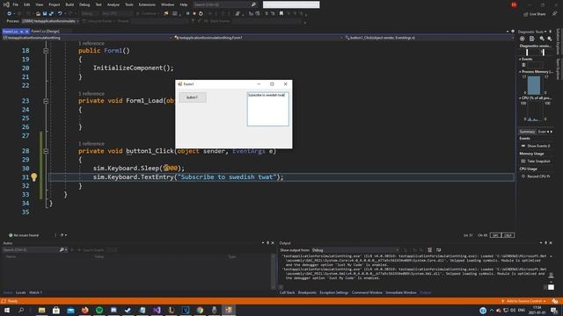This screenshot has height=316, width=563.
Task: Open the File menu
Action: coord(16,4)
